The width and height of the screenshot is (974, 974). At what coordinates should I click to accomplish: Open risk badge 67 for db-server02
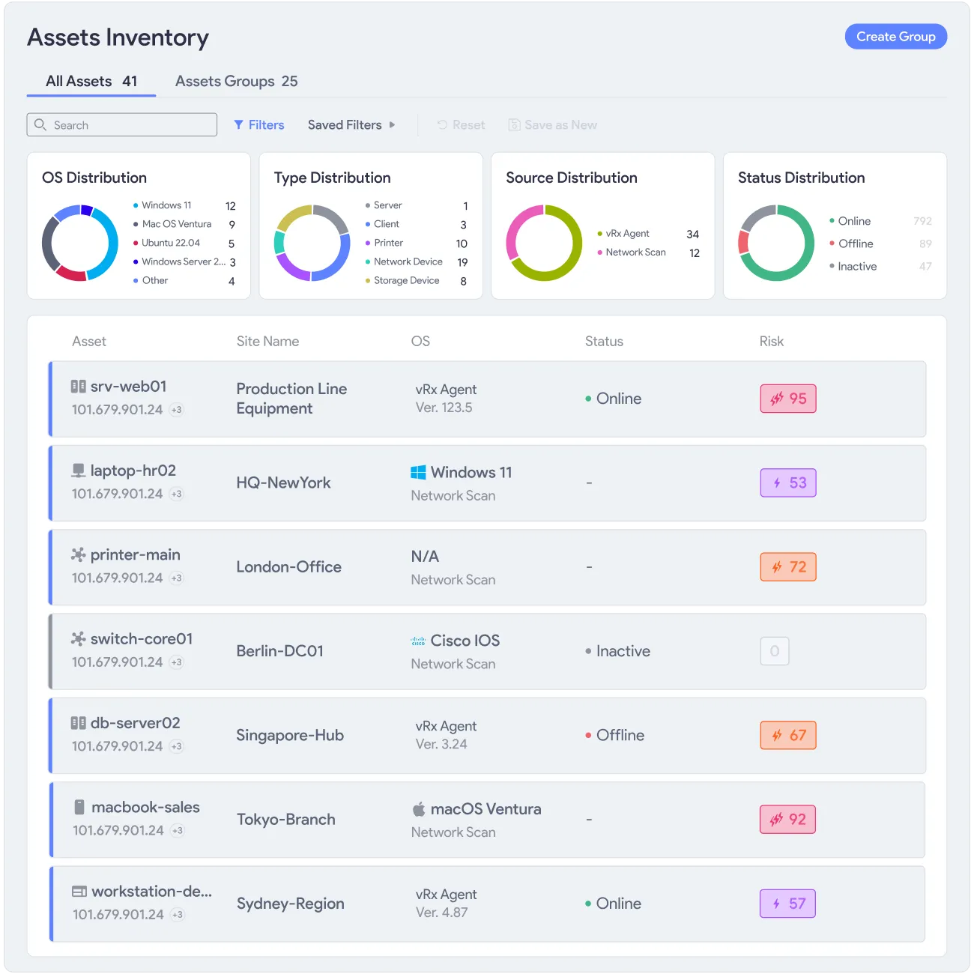(x=788, y=735)
